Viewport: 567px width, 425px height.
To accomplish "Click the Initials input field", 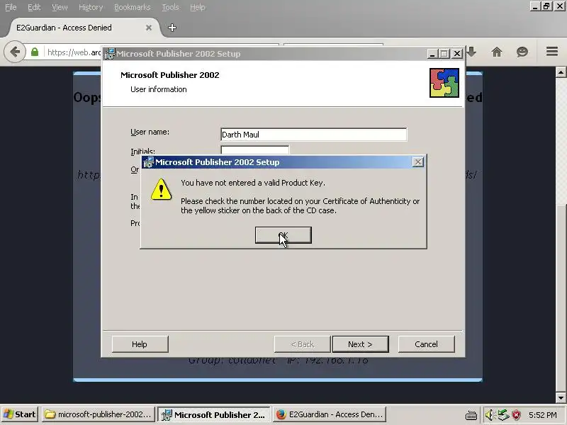I will (x=255, y=150).
